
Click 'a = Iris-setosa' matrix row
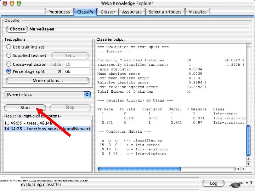[130, 145]
